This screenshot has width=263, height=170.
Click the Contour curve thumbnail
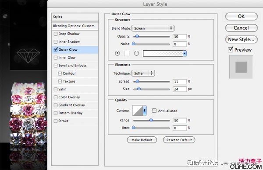coord(138,111)
